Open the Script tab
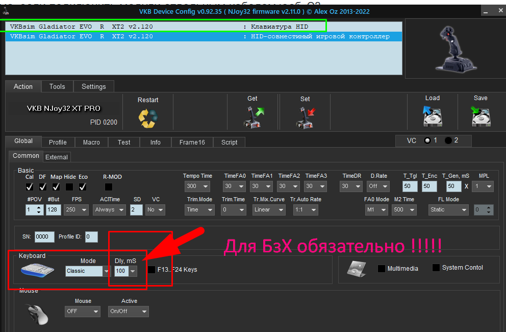This screenshot has height=332, width=506. [x=229, y=142]
